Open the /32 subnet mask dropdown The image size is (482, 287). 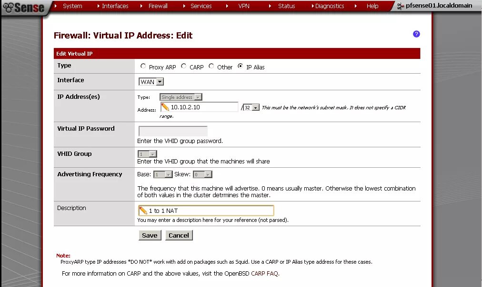(251, 107)
